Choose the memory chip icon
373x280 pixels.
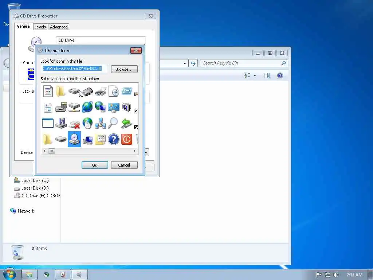(87, 92)
